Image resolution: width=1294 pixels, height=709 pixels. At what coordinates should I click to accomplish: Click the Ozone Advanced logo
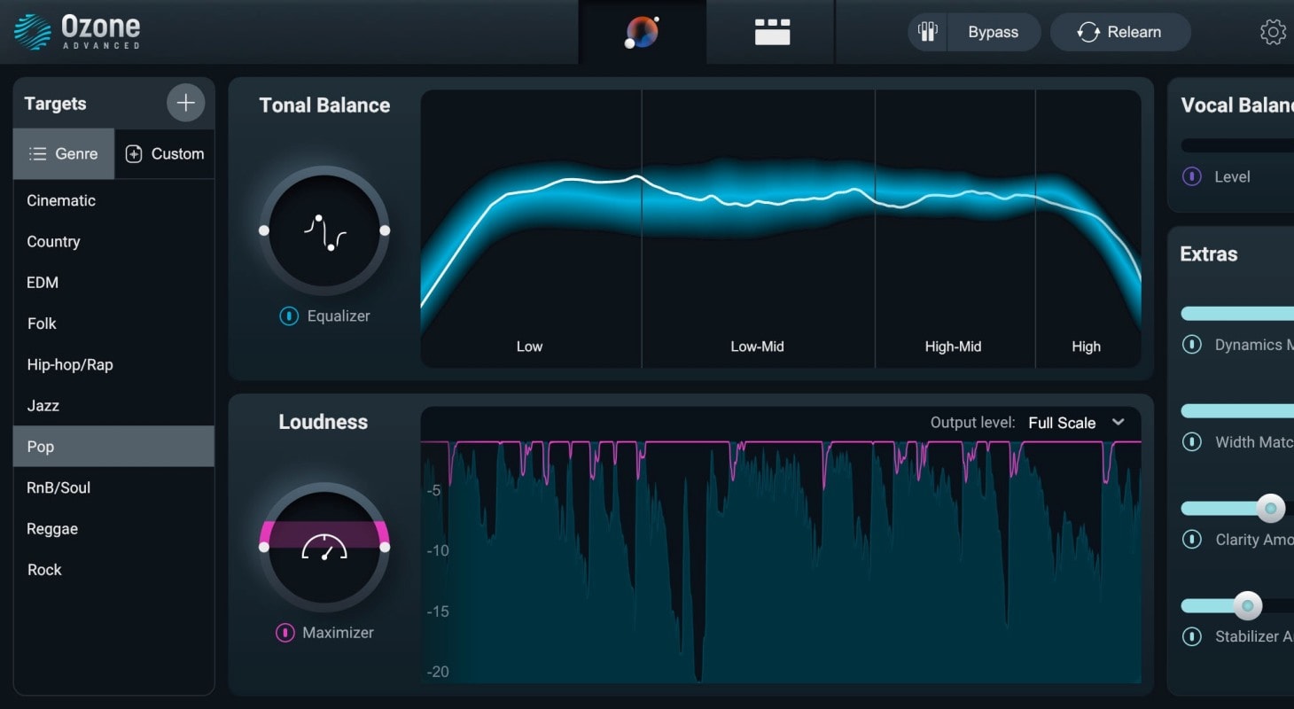pyautogui.click(x=77, y=31)
